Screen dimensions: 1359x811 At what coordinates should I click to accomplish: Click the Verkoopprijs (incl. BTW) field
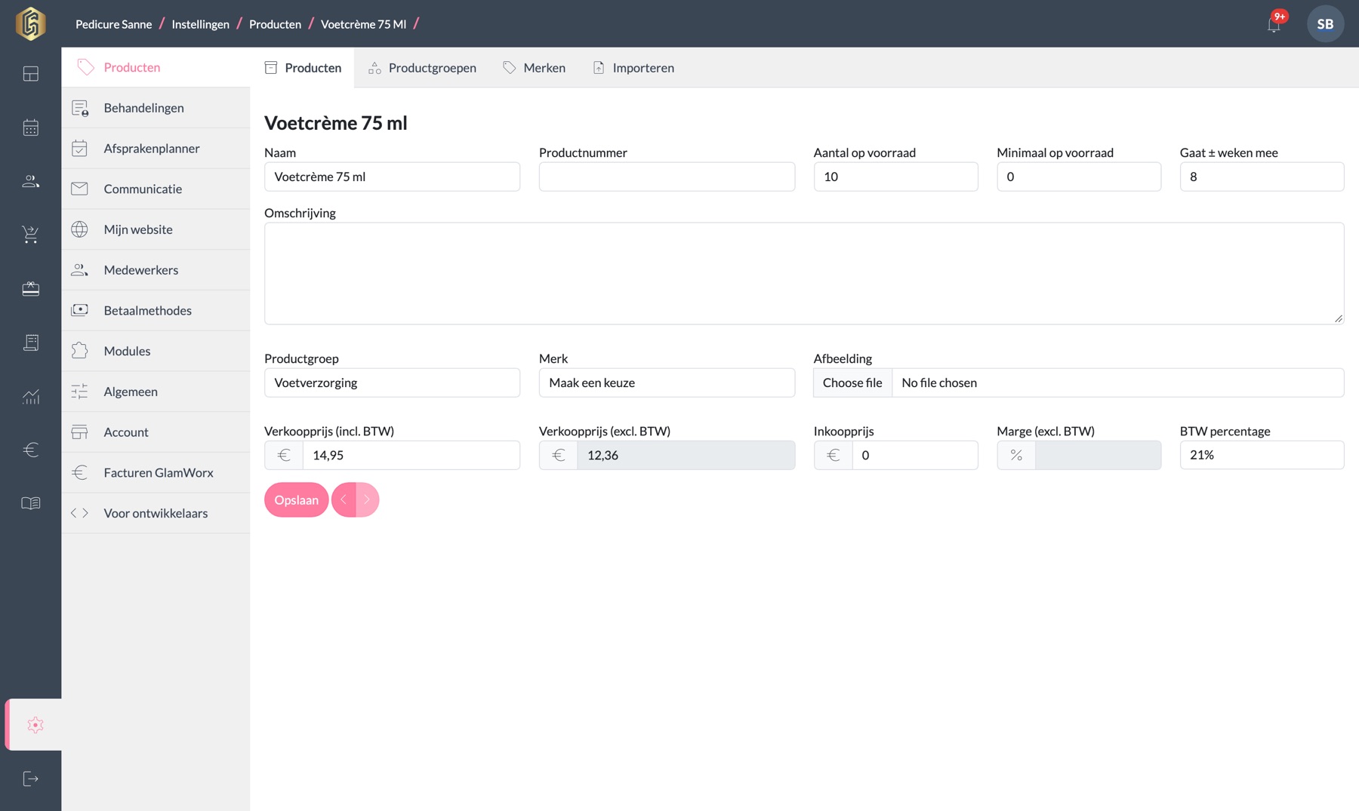coord(411,455)
